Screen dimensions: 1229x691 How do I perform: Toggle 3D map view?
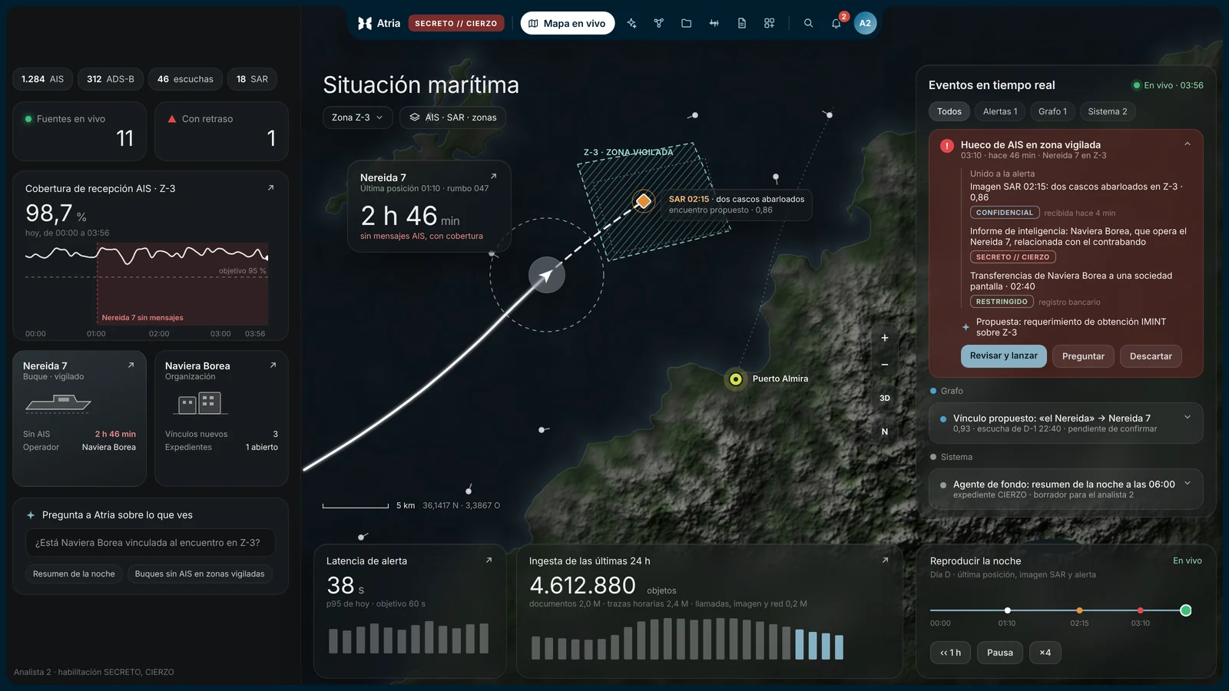tap(884, 398)
